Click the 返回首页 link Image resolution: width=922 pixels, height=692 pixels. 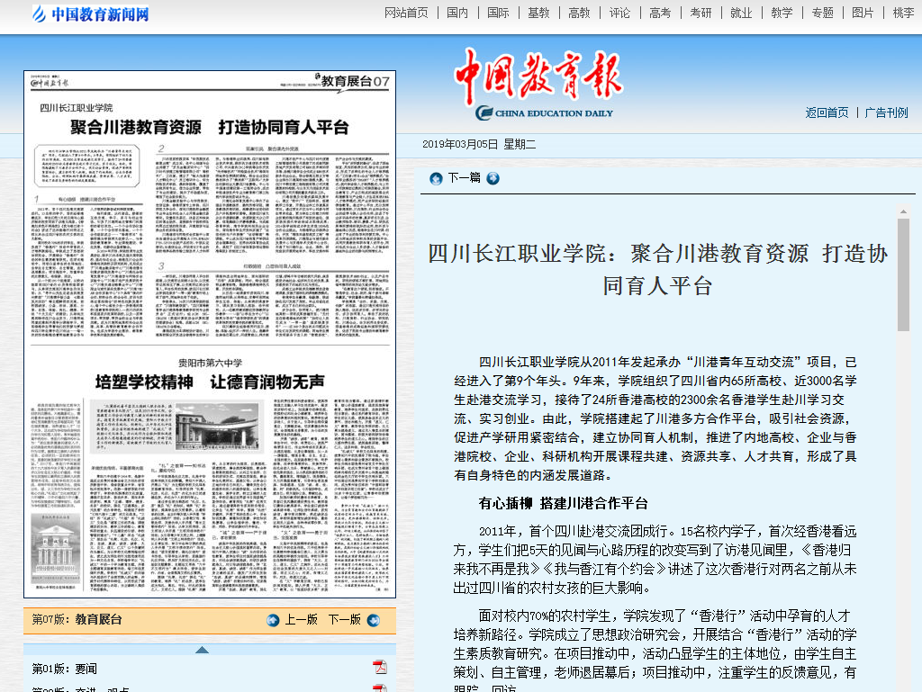click(x=827, y=112)
